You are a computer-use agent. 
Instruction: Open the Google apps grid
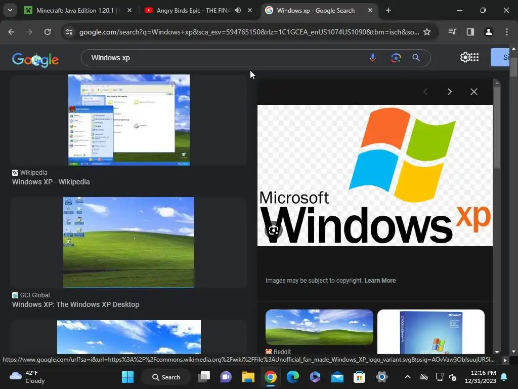[x=474, y=58]
